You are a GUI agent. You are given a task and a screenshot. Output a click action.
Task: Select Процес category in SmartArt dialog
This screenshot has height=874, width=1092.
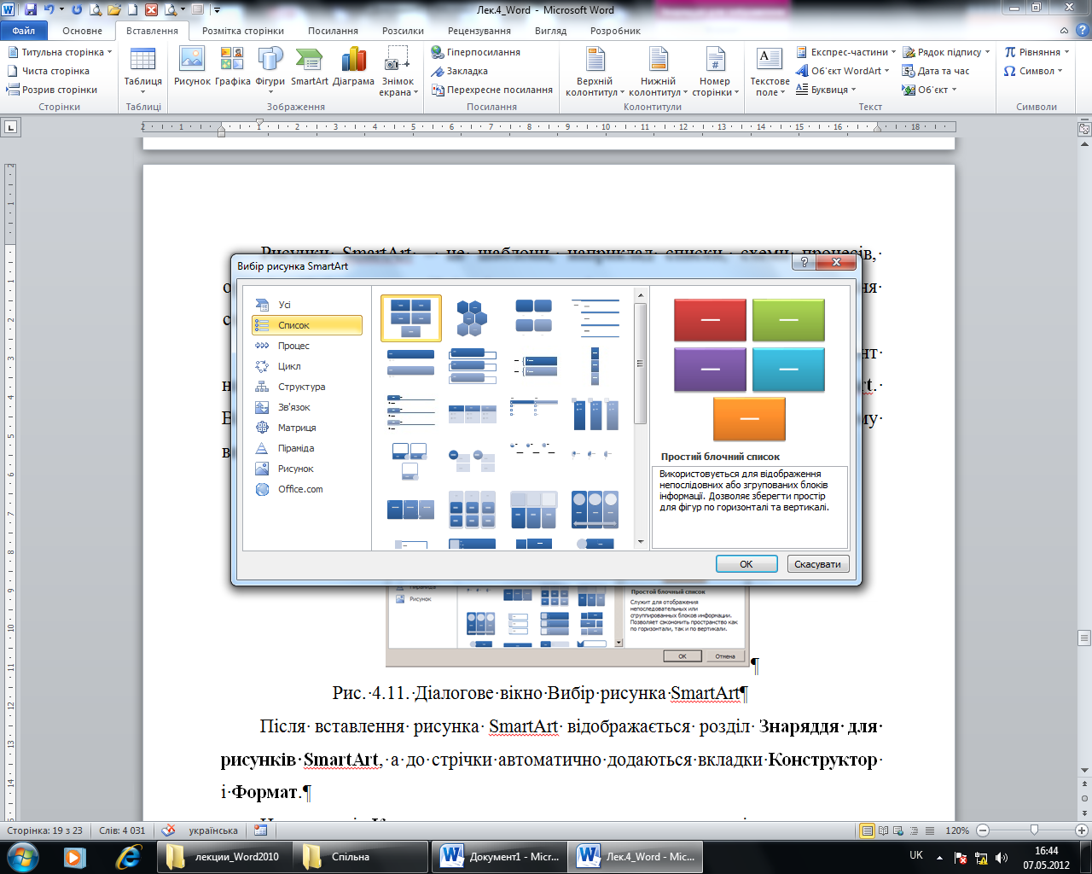(307, 346)
